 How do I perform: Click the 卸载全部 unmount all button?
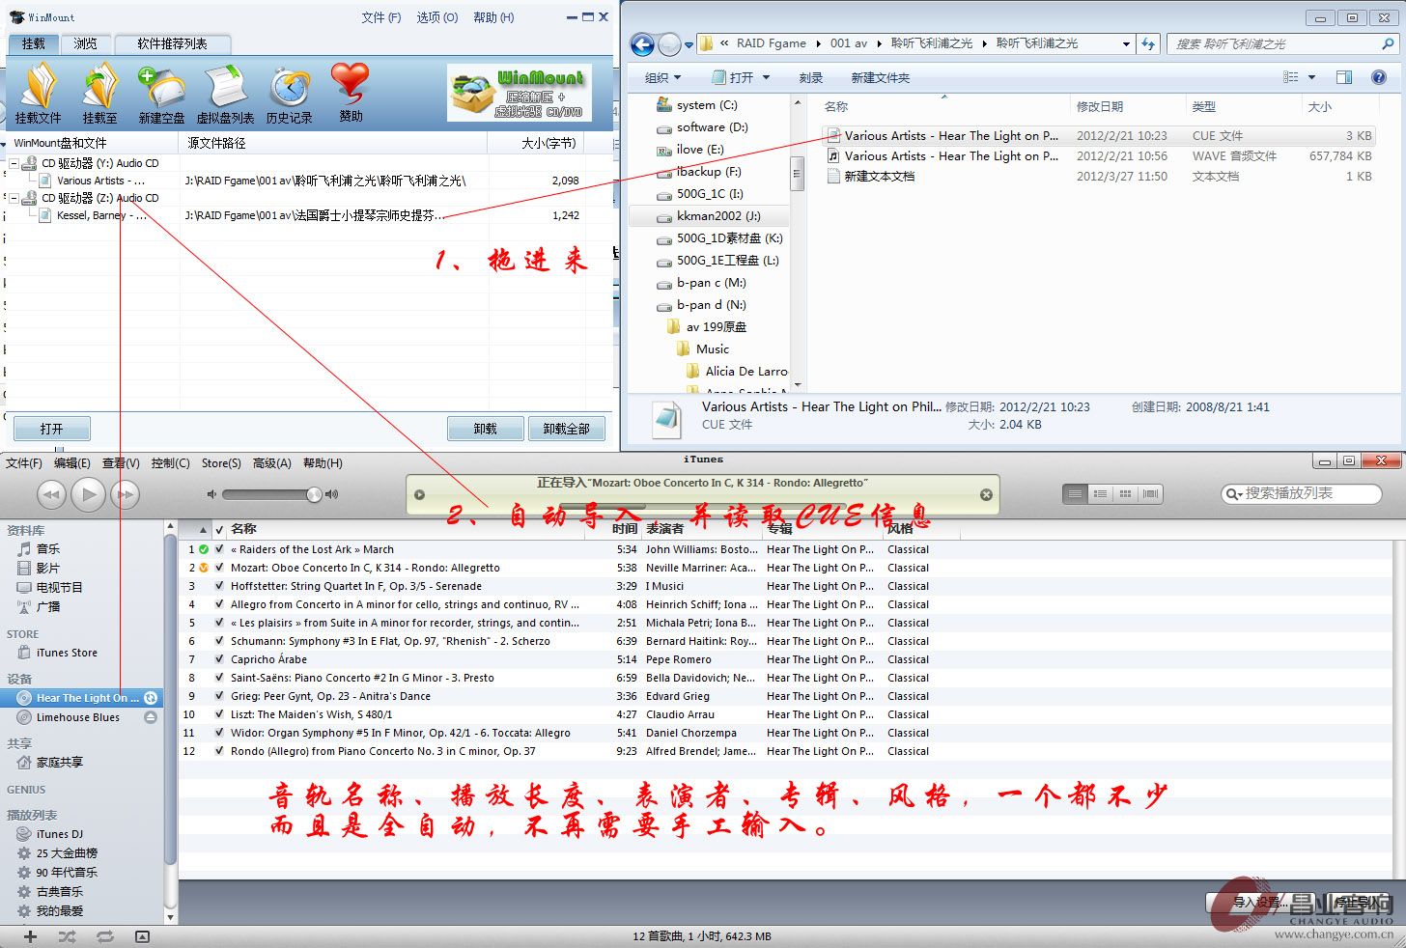click(x=566, y=429)
